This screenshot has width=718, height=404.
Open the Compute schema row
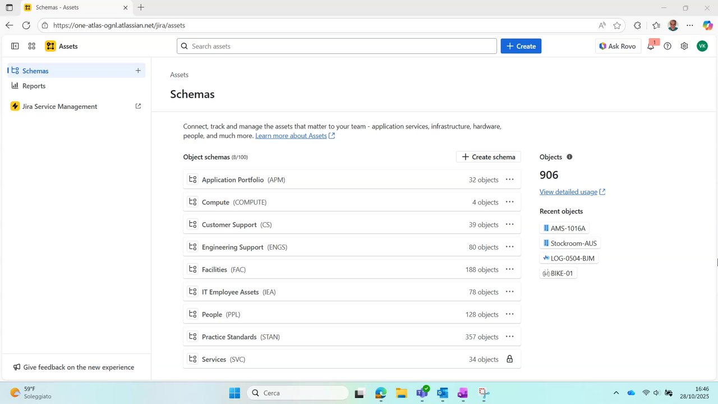352,202
